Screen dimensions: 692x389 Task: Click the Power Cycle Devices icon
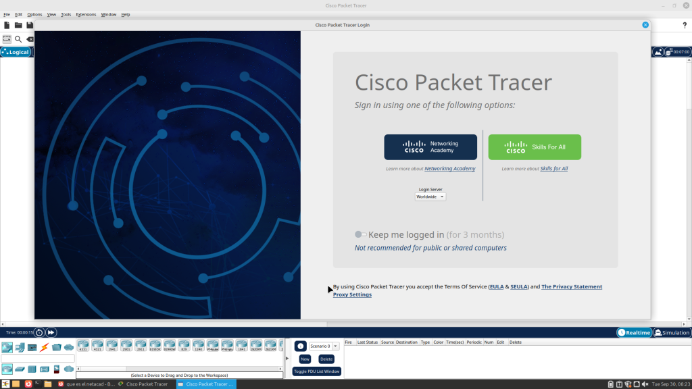(x=39, y=332)
